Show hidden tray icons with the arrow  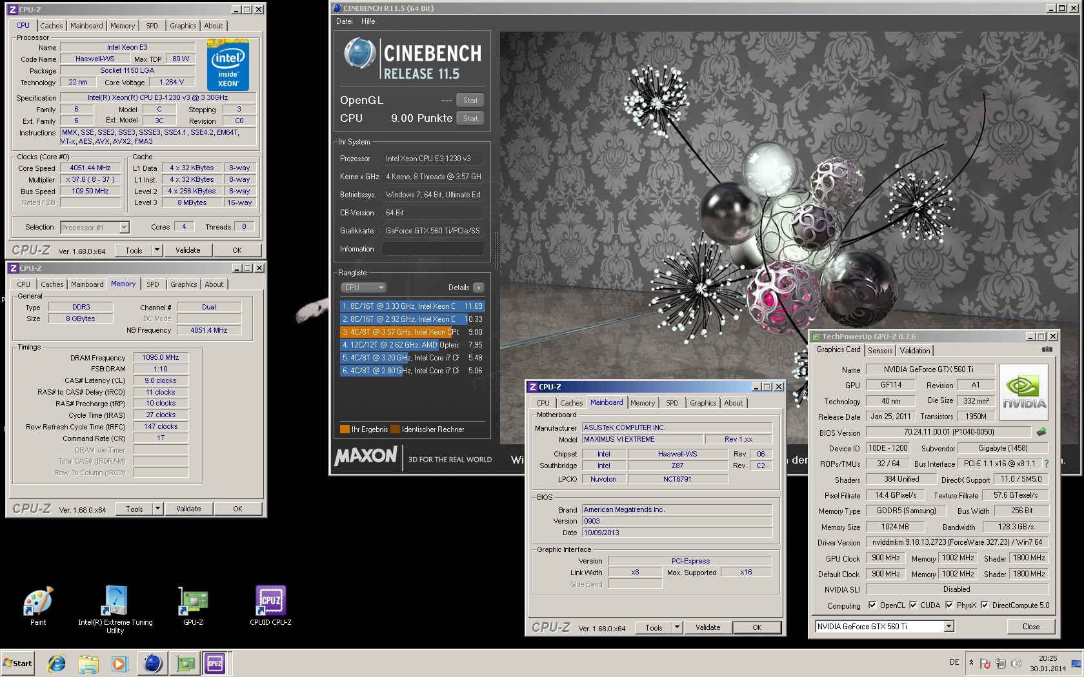click(x=971, y=663)
